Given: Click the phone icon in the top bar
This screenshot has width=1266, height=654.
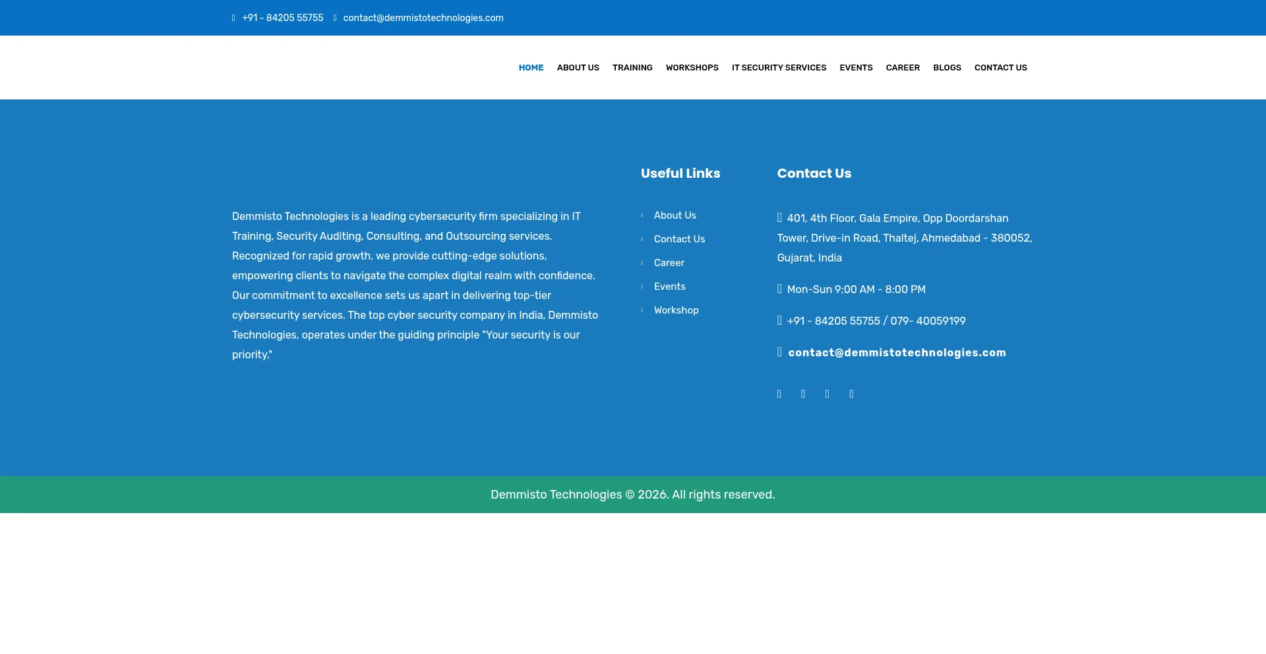Looking at the screenshot, I should click(233, 18).
